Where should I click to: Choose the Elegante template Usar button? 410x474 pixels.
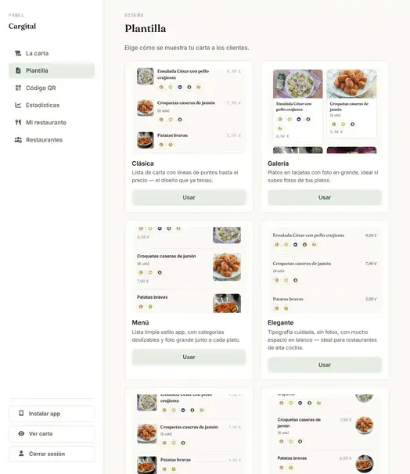coord(325,364)
